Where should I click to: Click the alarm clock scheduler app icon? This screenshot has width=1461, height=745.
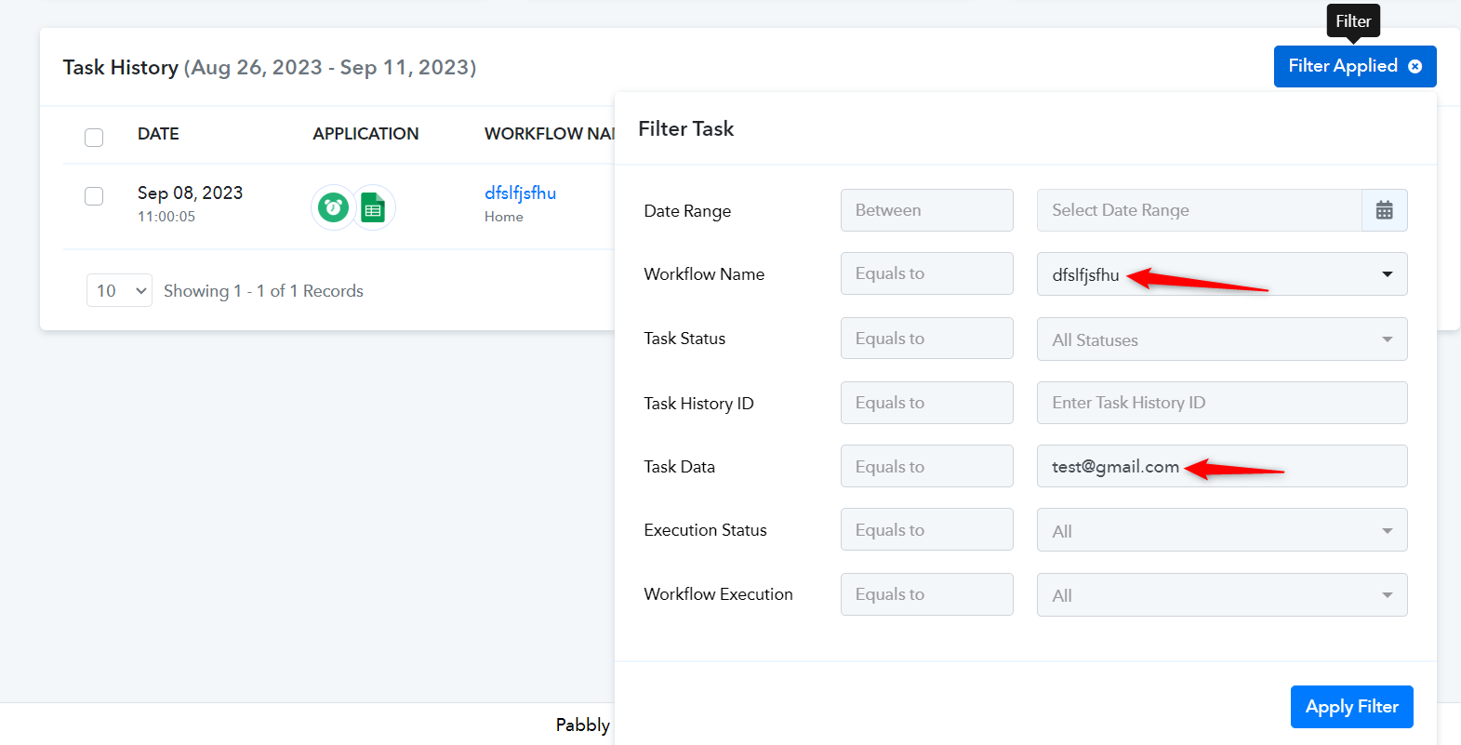[x=333, y=207]
